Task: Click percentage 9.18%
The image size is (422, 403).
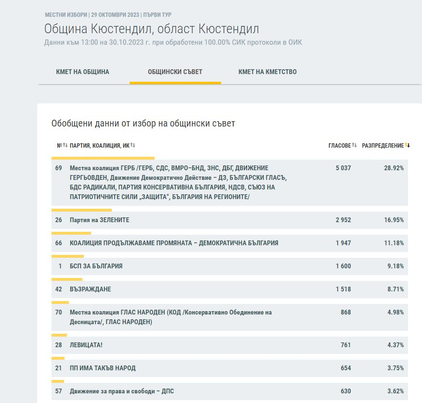Action: click(396, 266)
